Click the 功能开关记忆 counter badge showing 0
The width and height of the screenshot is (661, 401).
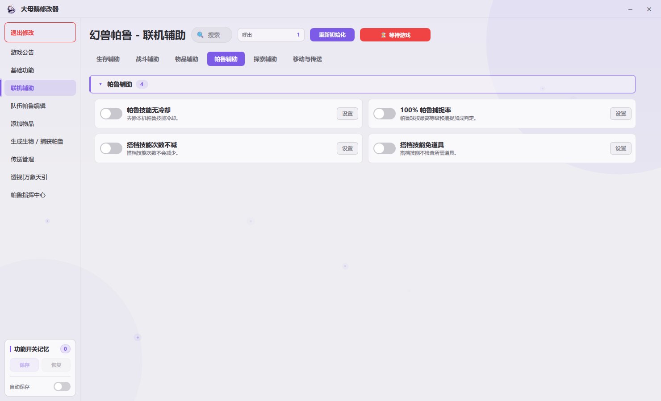pos(65,349)
